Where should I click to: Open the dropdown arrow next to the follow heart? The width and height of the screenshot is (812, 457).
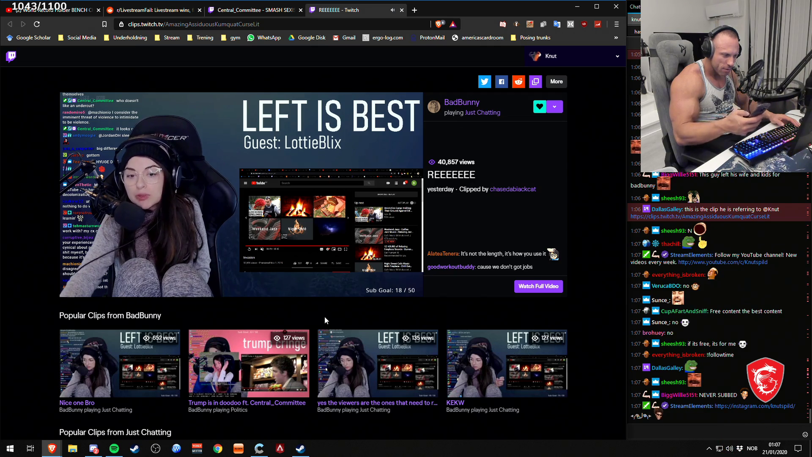tap(555, 107)
